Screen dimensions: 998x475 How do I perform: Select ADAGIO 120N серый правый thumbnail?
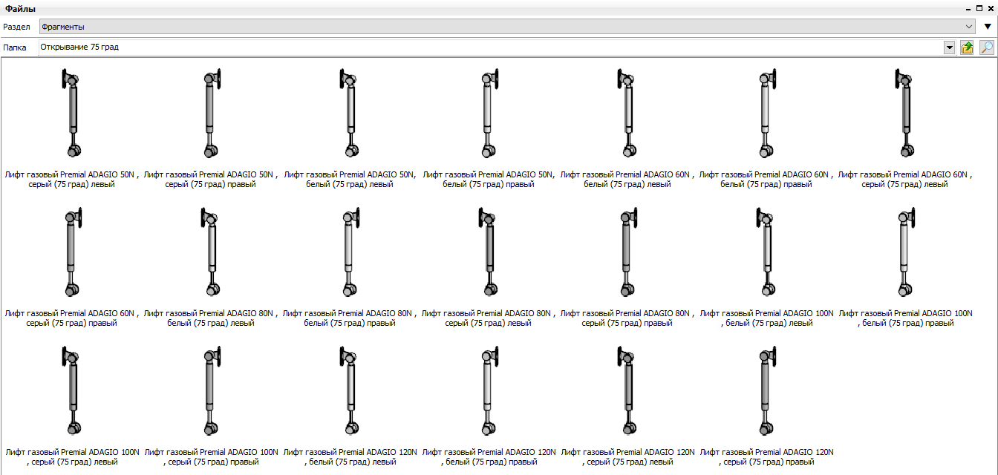(x=766, y=390)
